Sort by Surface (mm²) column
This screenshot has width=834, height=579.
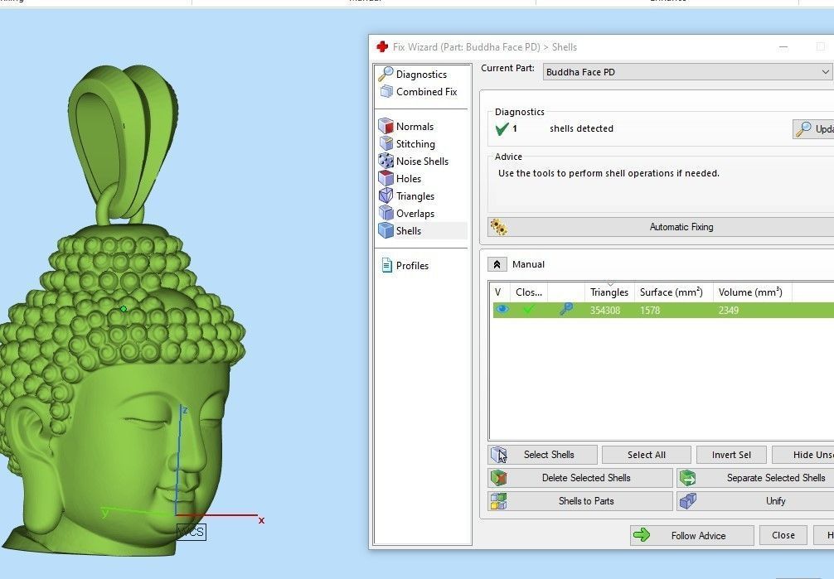[673, 292]
